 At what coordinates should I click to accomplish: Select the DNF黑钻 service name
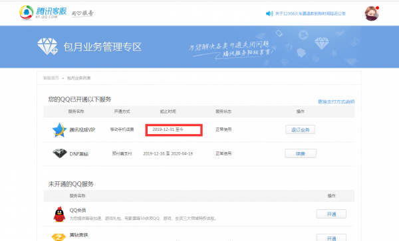[x=79, y=154]
